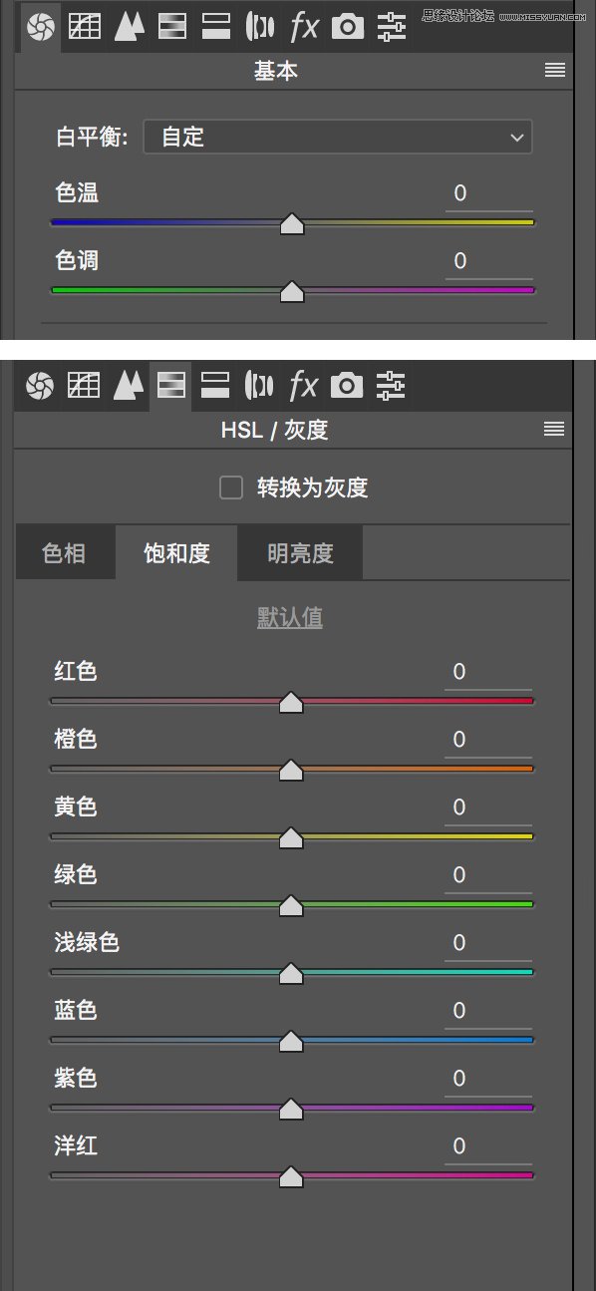Switch to the 明亮度 tab
This screenshot has height=1291, width=596.
point(299,553)
